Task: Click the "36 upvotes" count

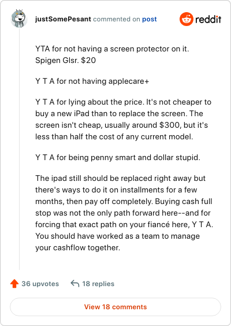Action: coord(40,284)
